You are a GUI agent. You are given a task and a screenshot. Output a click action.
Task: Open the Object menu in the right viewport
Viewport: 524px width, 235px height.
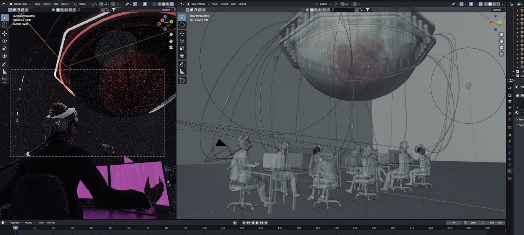click(242, 4)
